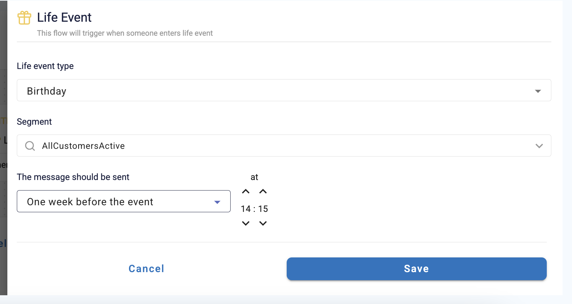This screenshot has height=304, width=572.
Task: Decrease the hour with down arrow
Action: (246, 223)
